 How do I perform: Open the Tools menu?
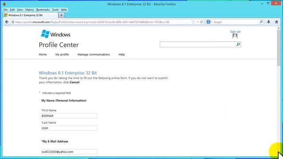tap(55, 10)
